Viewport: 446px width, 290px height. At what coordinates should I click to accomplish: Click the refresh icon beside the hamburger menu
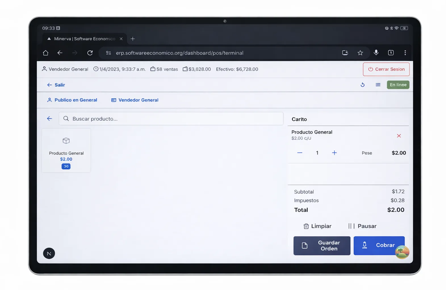point(363,85)
